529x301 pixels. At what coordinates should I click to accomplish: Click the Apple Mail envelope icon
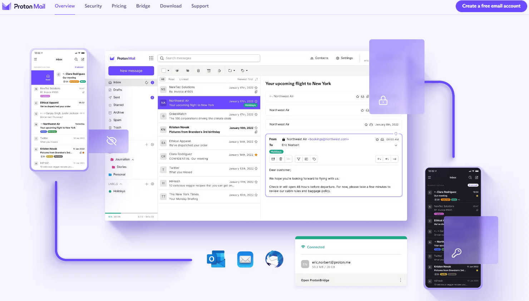(x=245, y=259)
